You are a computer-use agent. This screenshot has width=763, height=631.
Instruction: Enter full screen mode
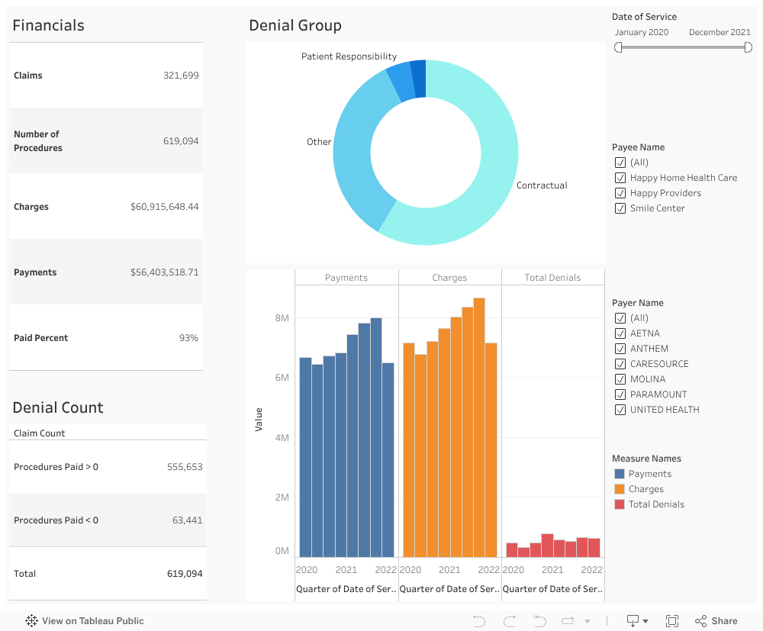coord(672,621)
